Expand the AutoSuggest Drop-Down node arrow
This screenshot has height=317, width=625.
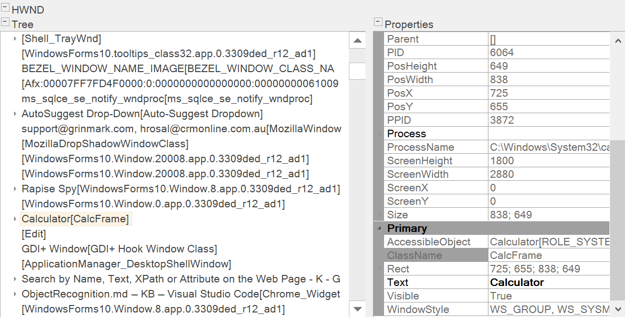[15, 114]
